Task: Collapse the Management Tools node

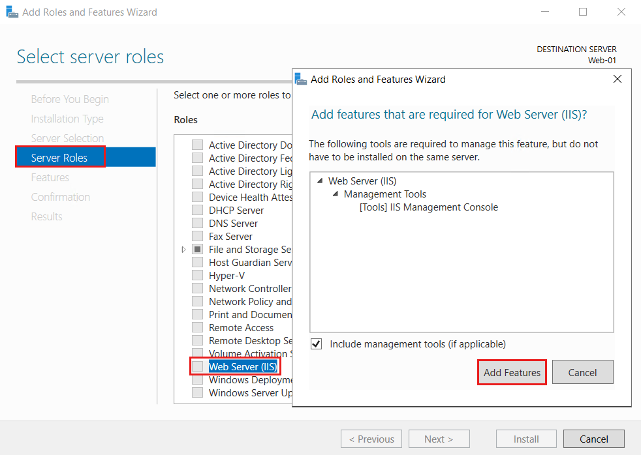Action: (x=335, y=194)
